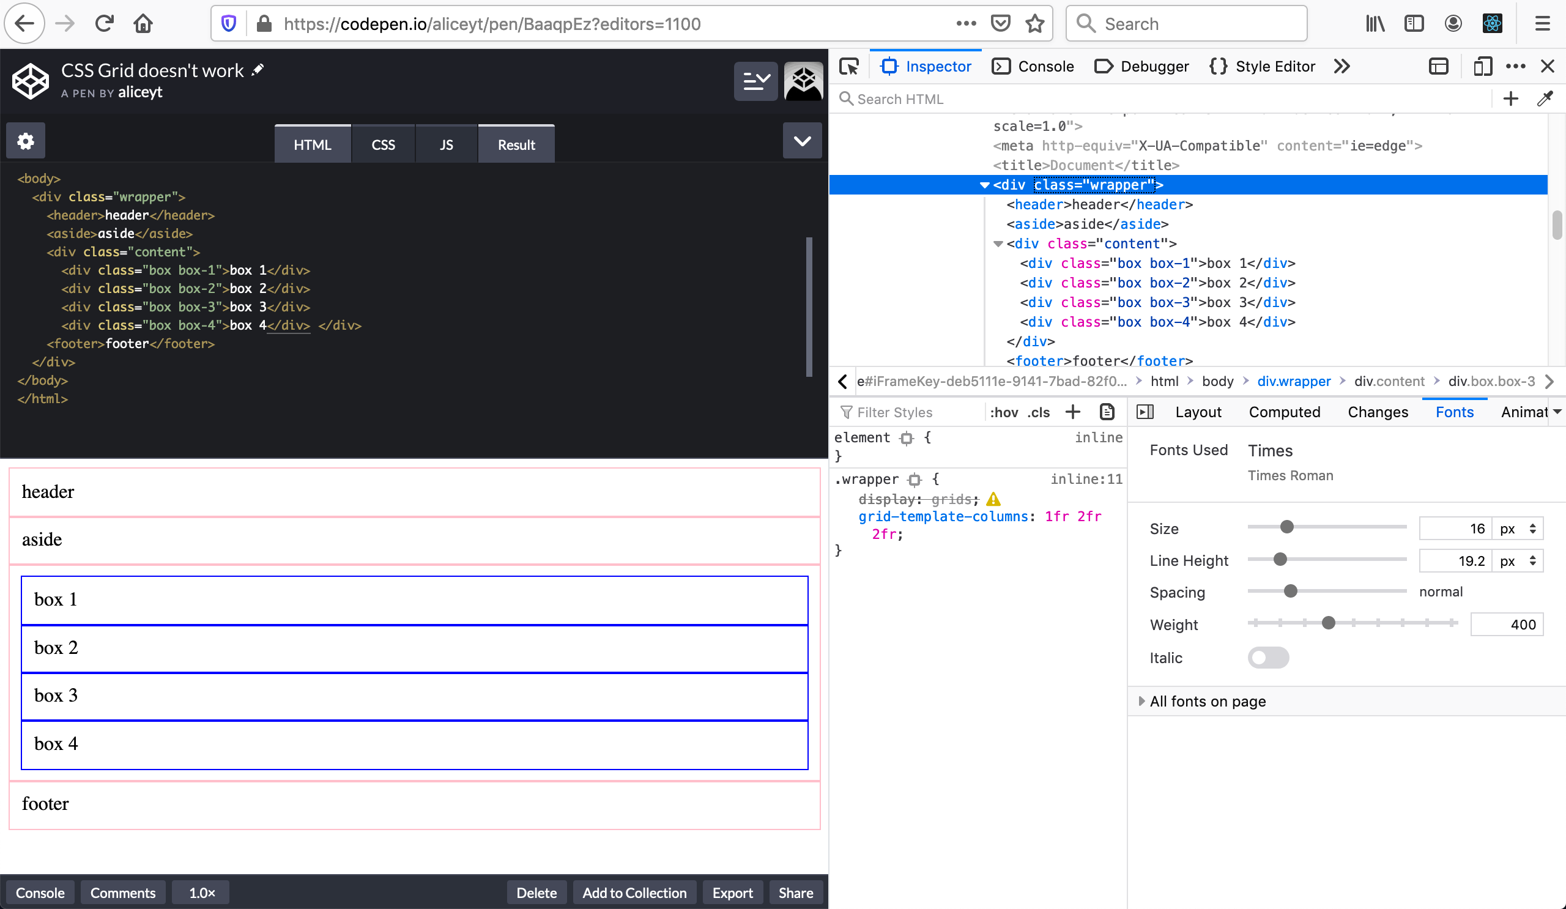Collapse the div class content node
1566x909 pixels.
coord(998,243)
